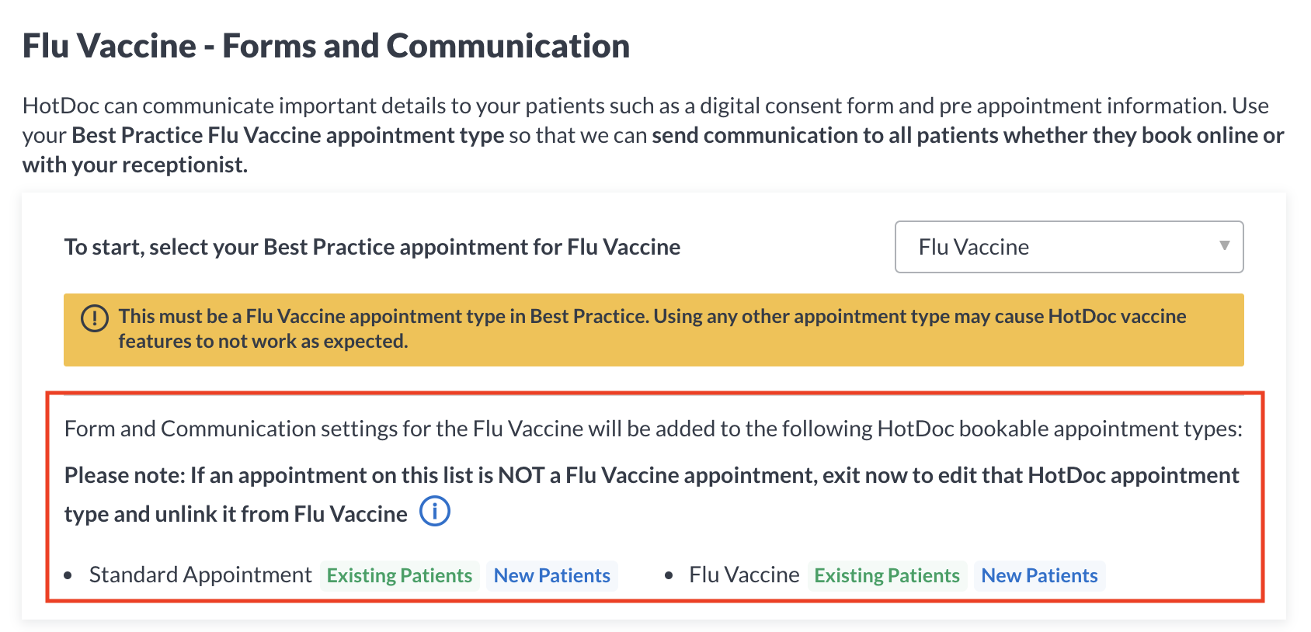This screenshot has width=1311, height=632.
Task: Click the Flu Vaccine - Forms and Communication heading
Action: point(326,46)
